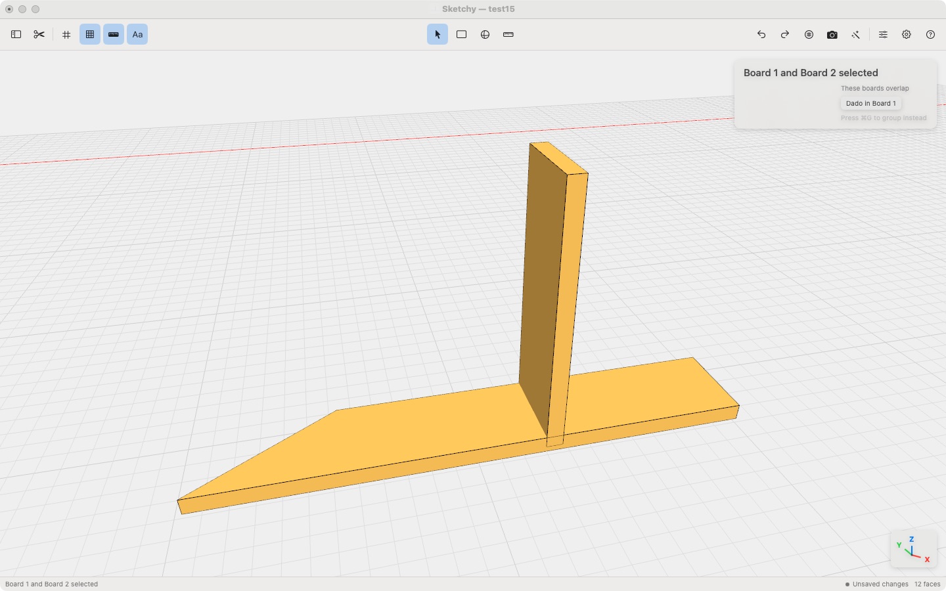Select the rectangle board tool
This screenshot has height=591, width=946.
click(x=462, y=35)
